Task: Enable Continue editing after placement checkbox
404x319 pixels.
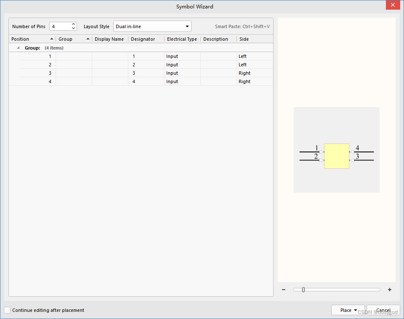Action: pyautogui.click(x=7, y=310)
